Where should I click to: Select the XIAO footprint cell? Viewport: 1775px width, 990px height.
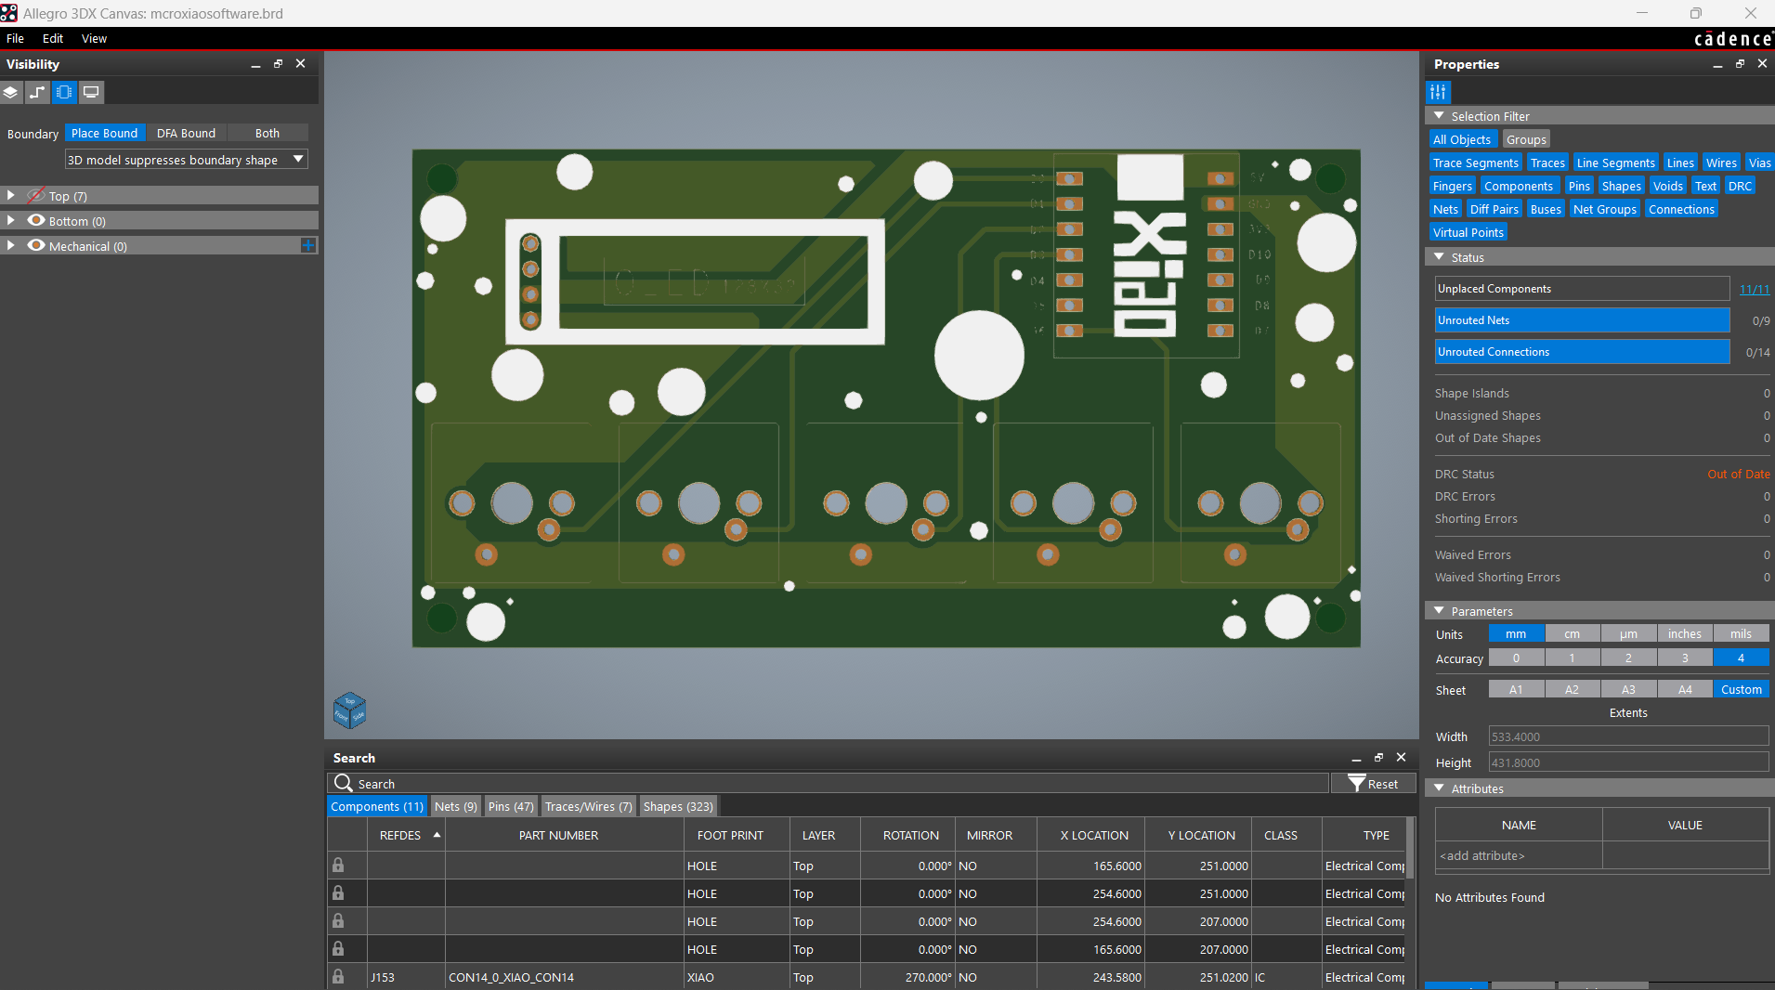click(736, 977)
